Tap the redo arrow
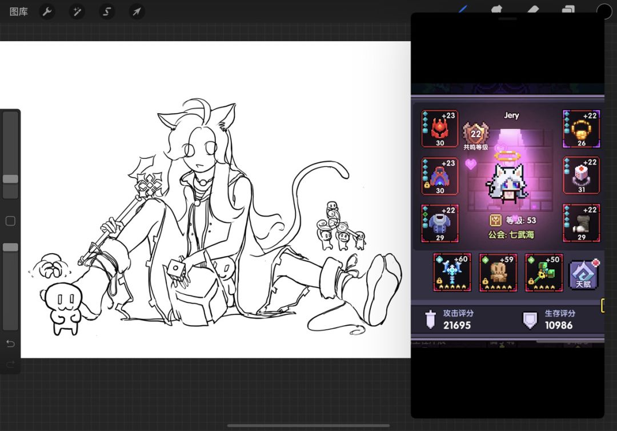 (10, 364)
